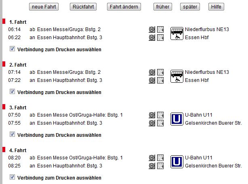248x184 pixels.
Task: Show the map icon for 07:22 arrival
Action: [x=160, y=80]
